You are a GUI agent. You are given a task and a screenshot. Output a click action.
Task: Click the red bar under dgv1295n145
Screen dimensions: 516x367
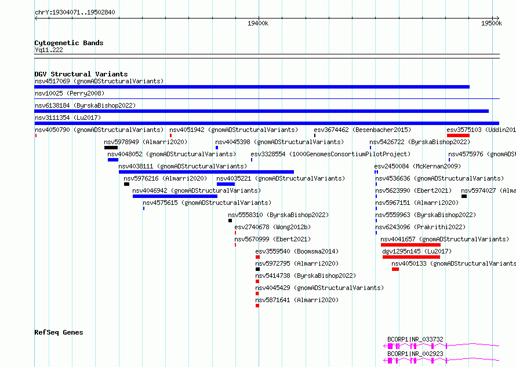(x=412, y=257)
